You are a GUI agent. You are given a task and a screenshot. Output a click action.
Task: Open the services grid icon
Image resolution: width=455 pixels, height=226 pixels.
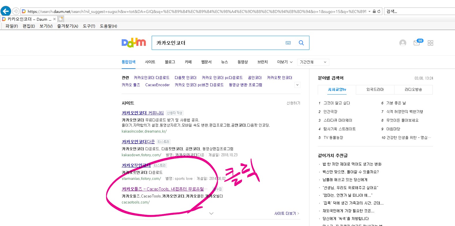click(x=430, y=43)
